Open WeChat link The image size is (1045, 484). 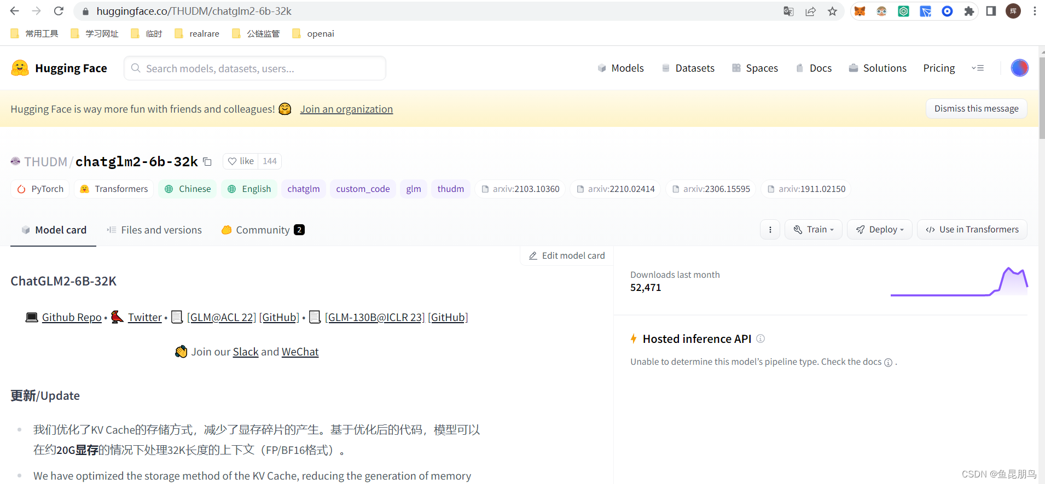pyautogui.click(x=300, y=352)
